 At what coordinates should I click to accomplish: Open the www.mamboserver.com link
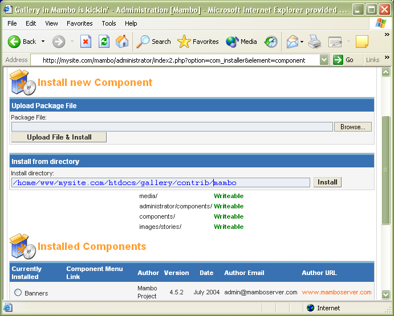click(336, 292)
